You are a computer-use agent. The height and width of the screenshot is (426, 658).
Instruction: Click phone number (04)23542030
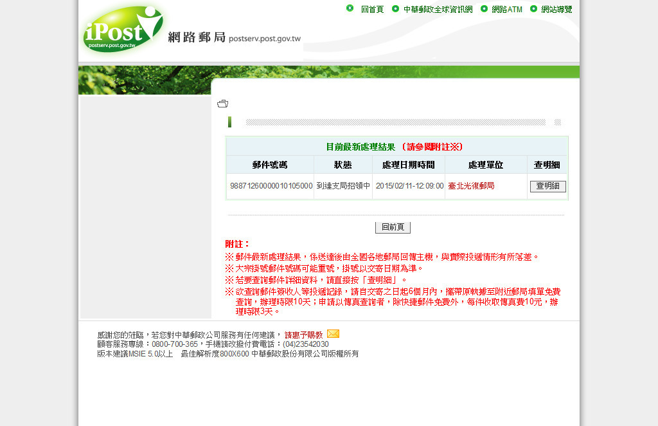click(x=306, y=344)
